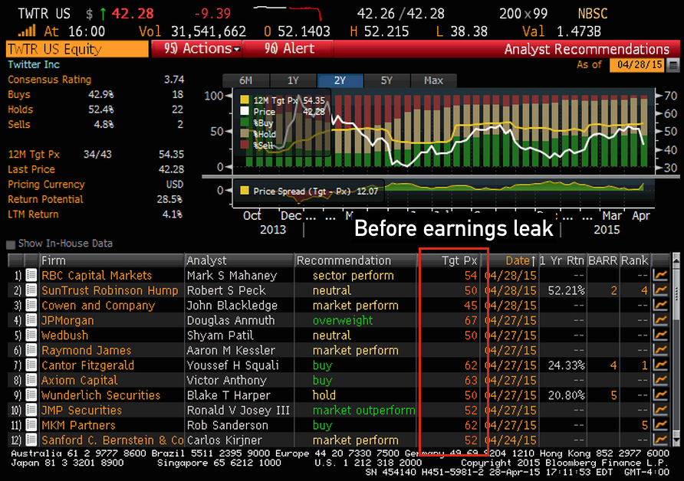Viewport: 684px width, 481px height.
Task: Select the 'overweight' recommendation cell
Action: (x=343, y=321)
